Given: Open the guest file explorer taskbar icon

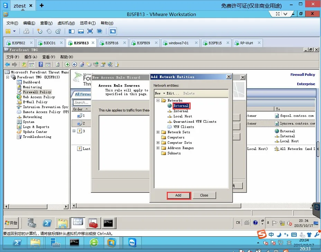Looking at the screenshot, I should click(63, 223).
